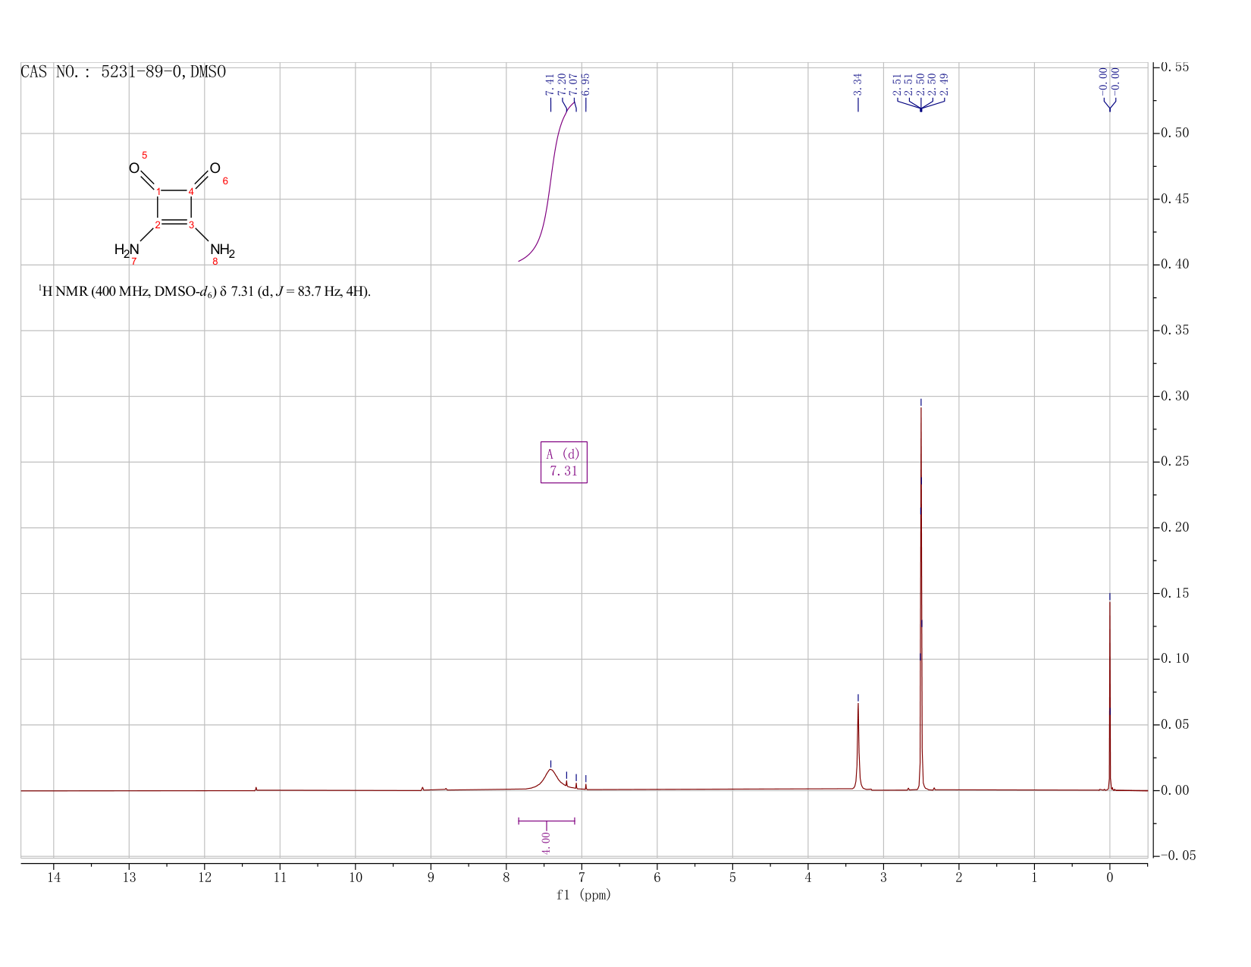1251x967 pixels.
Task: Select the TMS peak at 0 ppm
Action: tap(1109, 694)
